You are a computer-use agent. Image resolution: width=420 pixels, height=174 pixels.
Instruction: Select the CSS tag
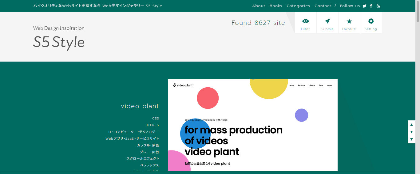155,119
